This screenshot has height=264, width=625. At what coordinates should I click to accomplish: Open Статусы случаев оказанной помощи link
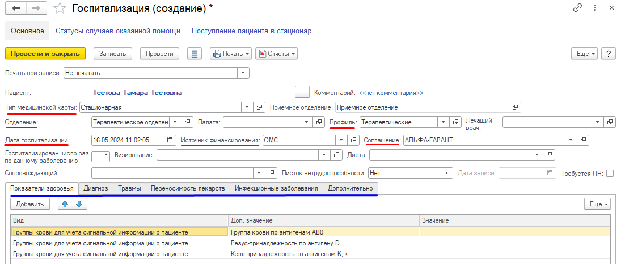pyautogui.click(x=118, y=31)
